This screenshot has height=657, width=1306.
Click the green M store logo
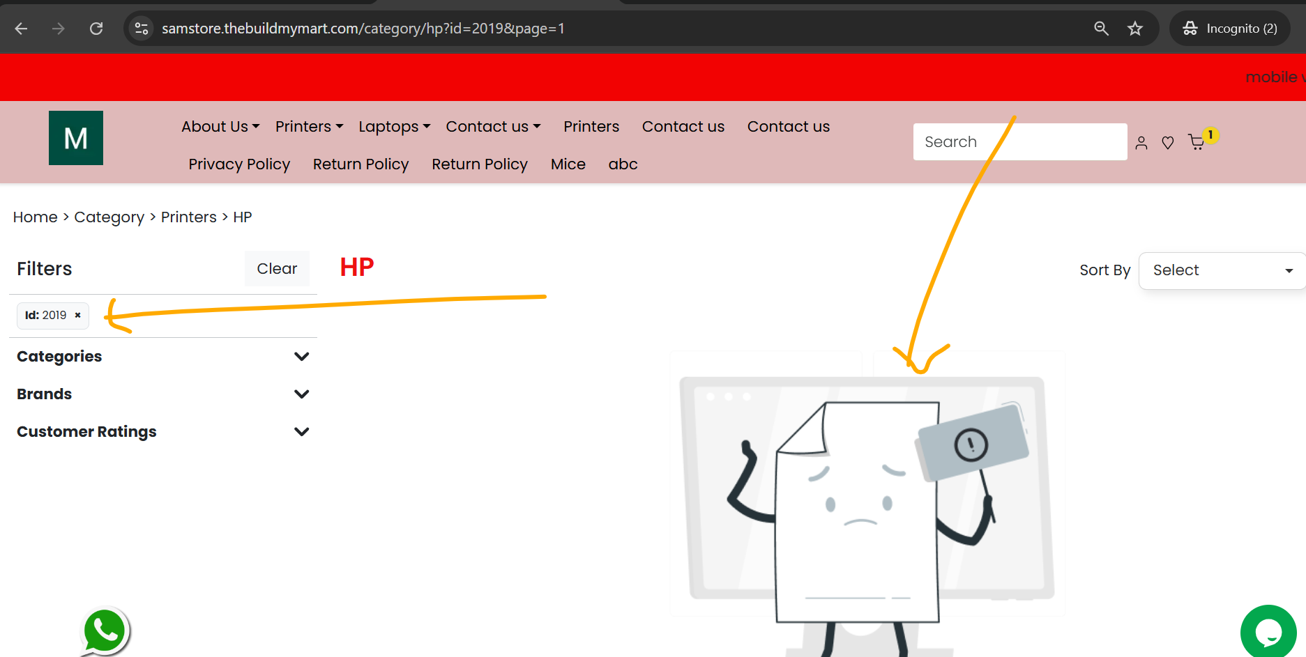76,138
